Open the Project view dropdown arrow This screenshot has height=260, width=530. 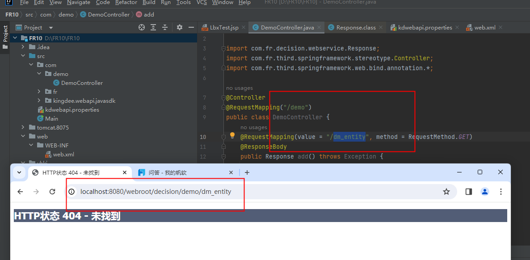point(50,28)
